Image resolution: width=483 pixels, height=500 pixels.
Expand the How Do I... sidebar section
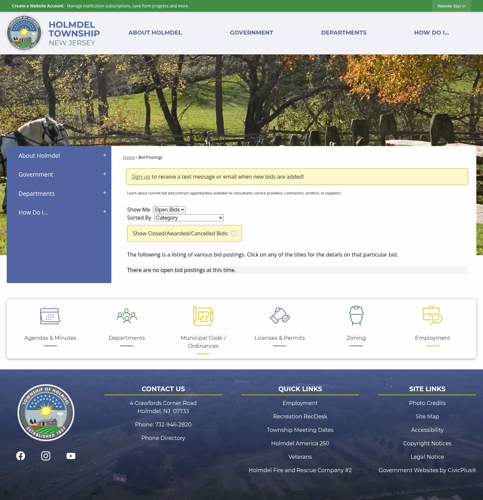(104, 212)
